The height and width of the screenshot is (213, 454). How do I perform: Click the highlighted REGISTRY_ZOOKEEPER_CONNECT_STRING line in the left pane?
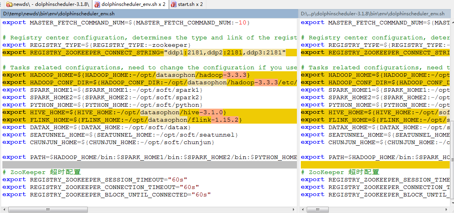149,52
